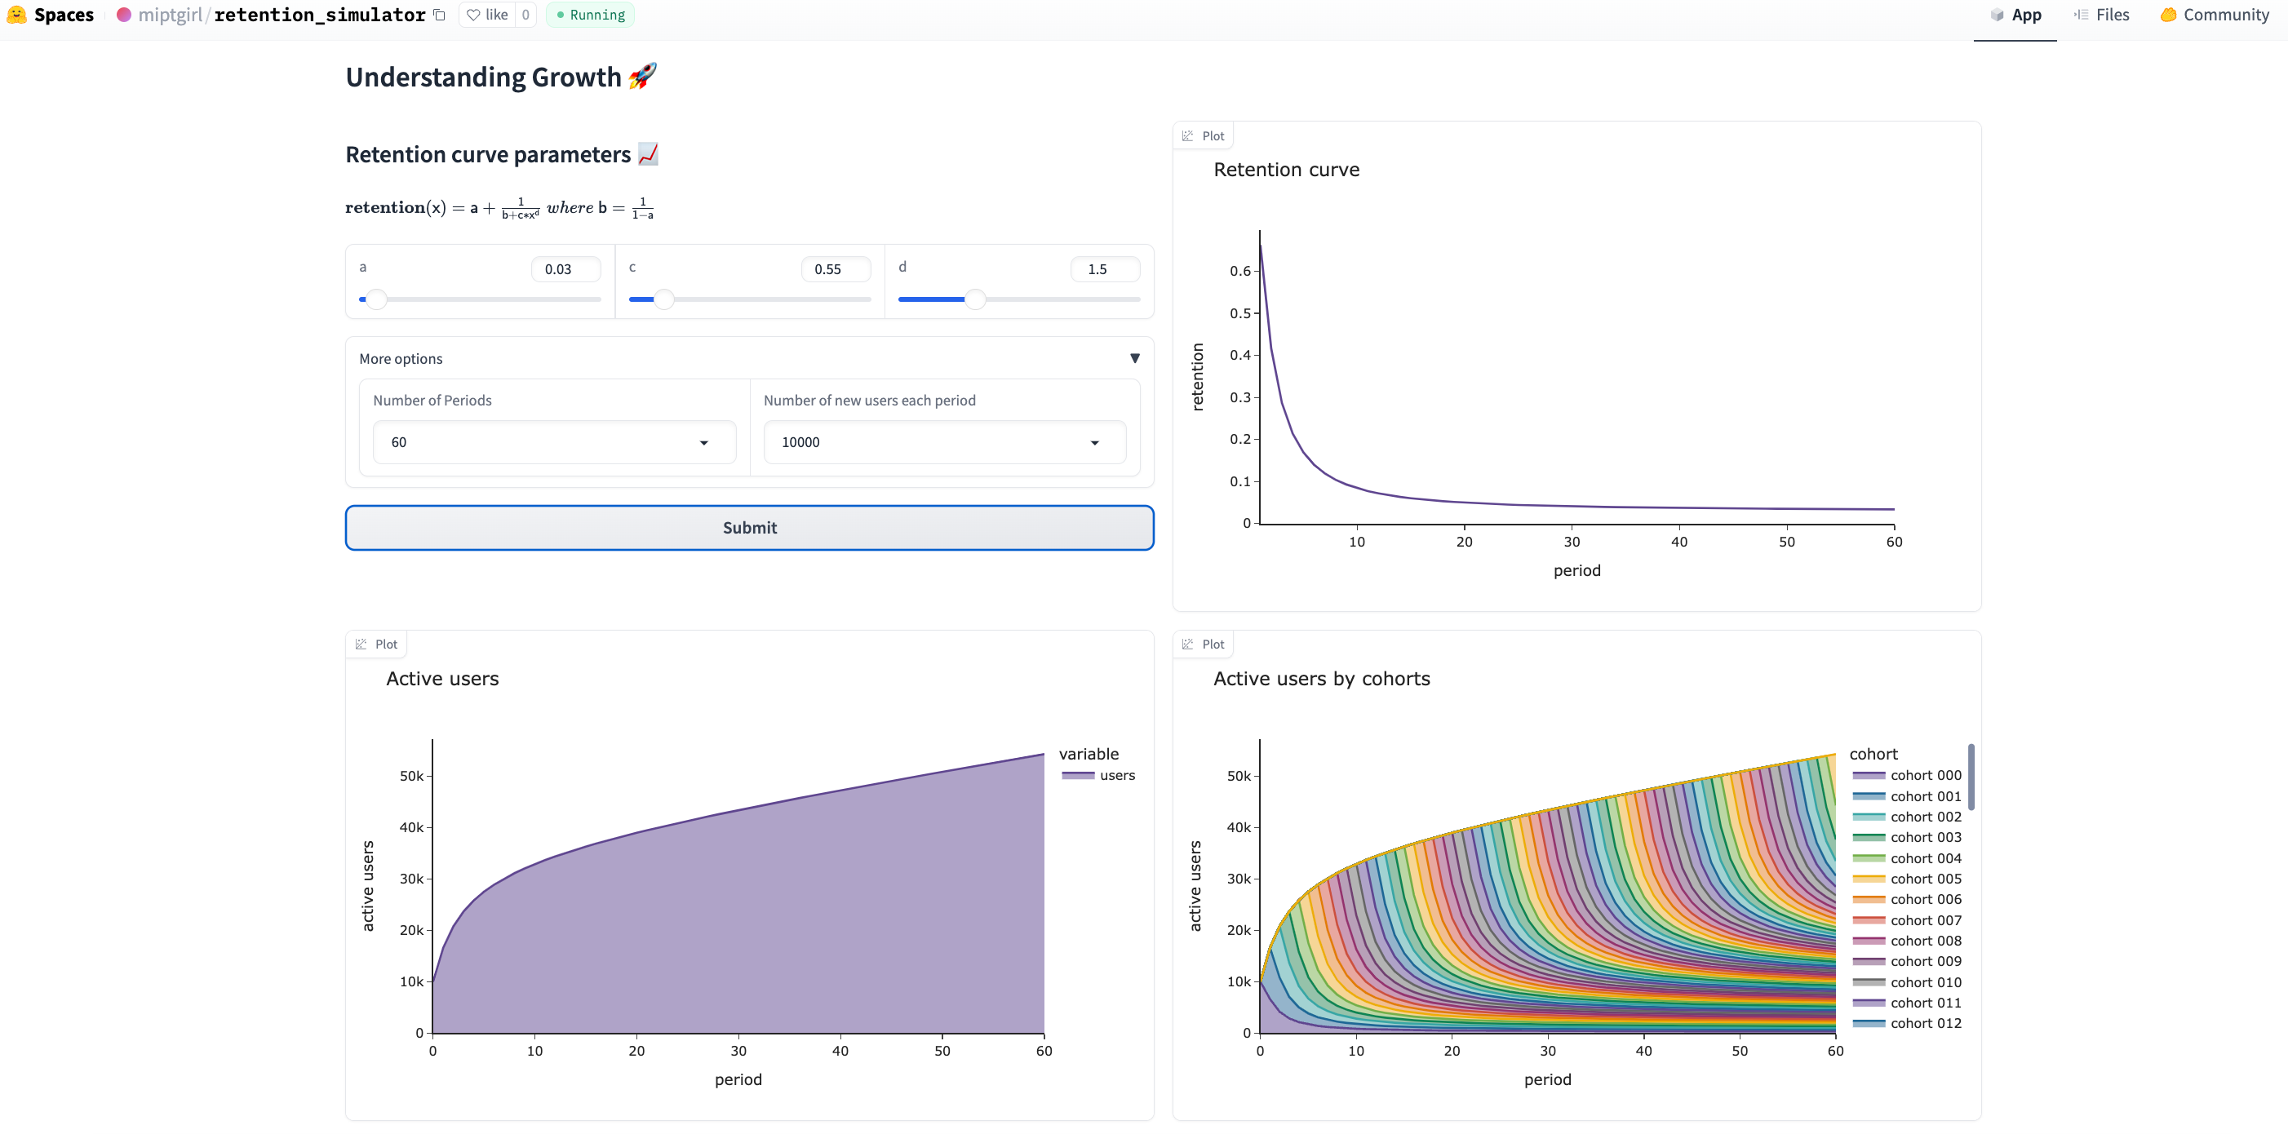Click the heart like icon
Viewport: 2288px width, 1134px height.
(x=473, y=16)
